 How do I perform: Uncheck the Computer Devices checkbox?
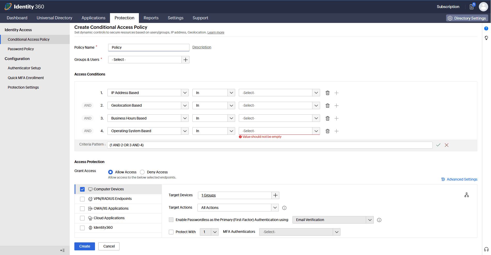click(x=82, y=189)
